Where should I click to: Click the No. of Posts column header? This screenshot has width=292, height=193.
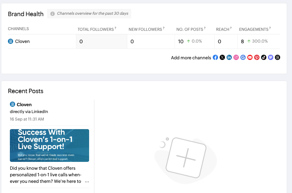click(190, 29)
